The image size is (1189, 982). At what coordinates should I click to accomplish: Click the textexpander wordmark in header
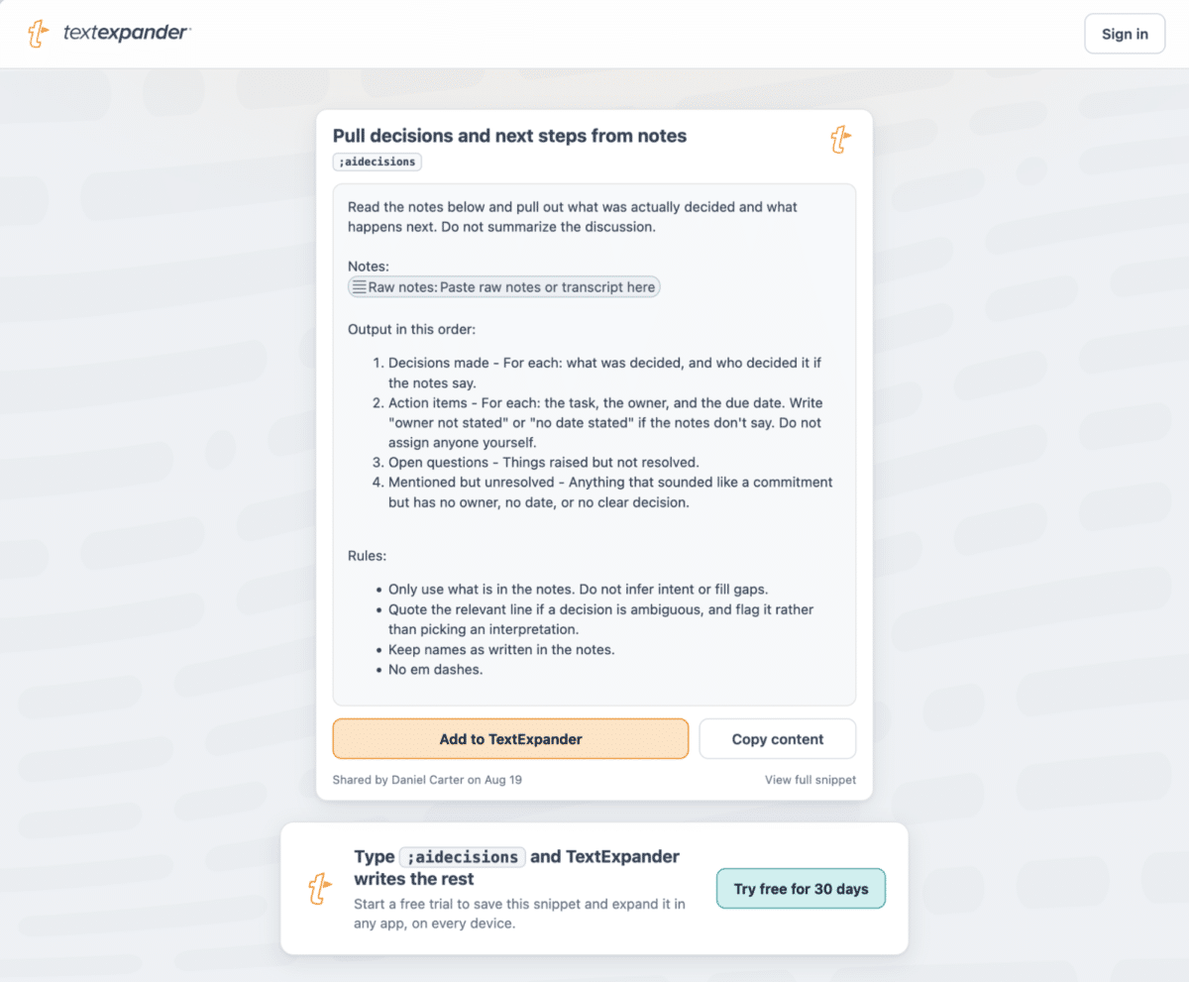[x=127, y=33]
